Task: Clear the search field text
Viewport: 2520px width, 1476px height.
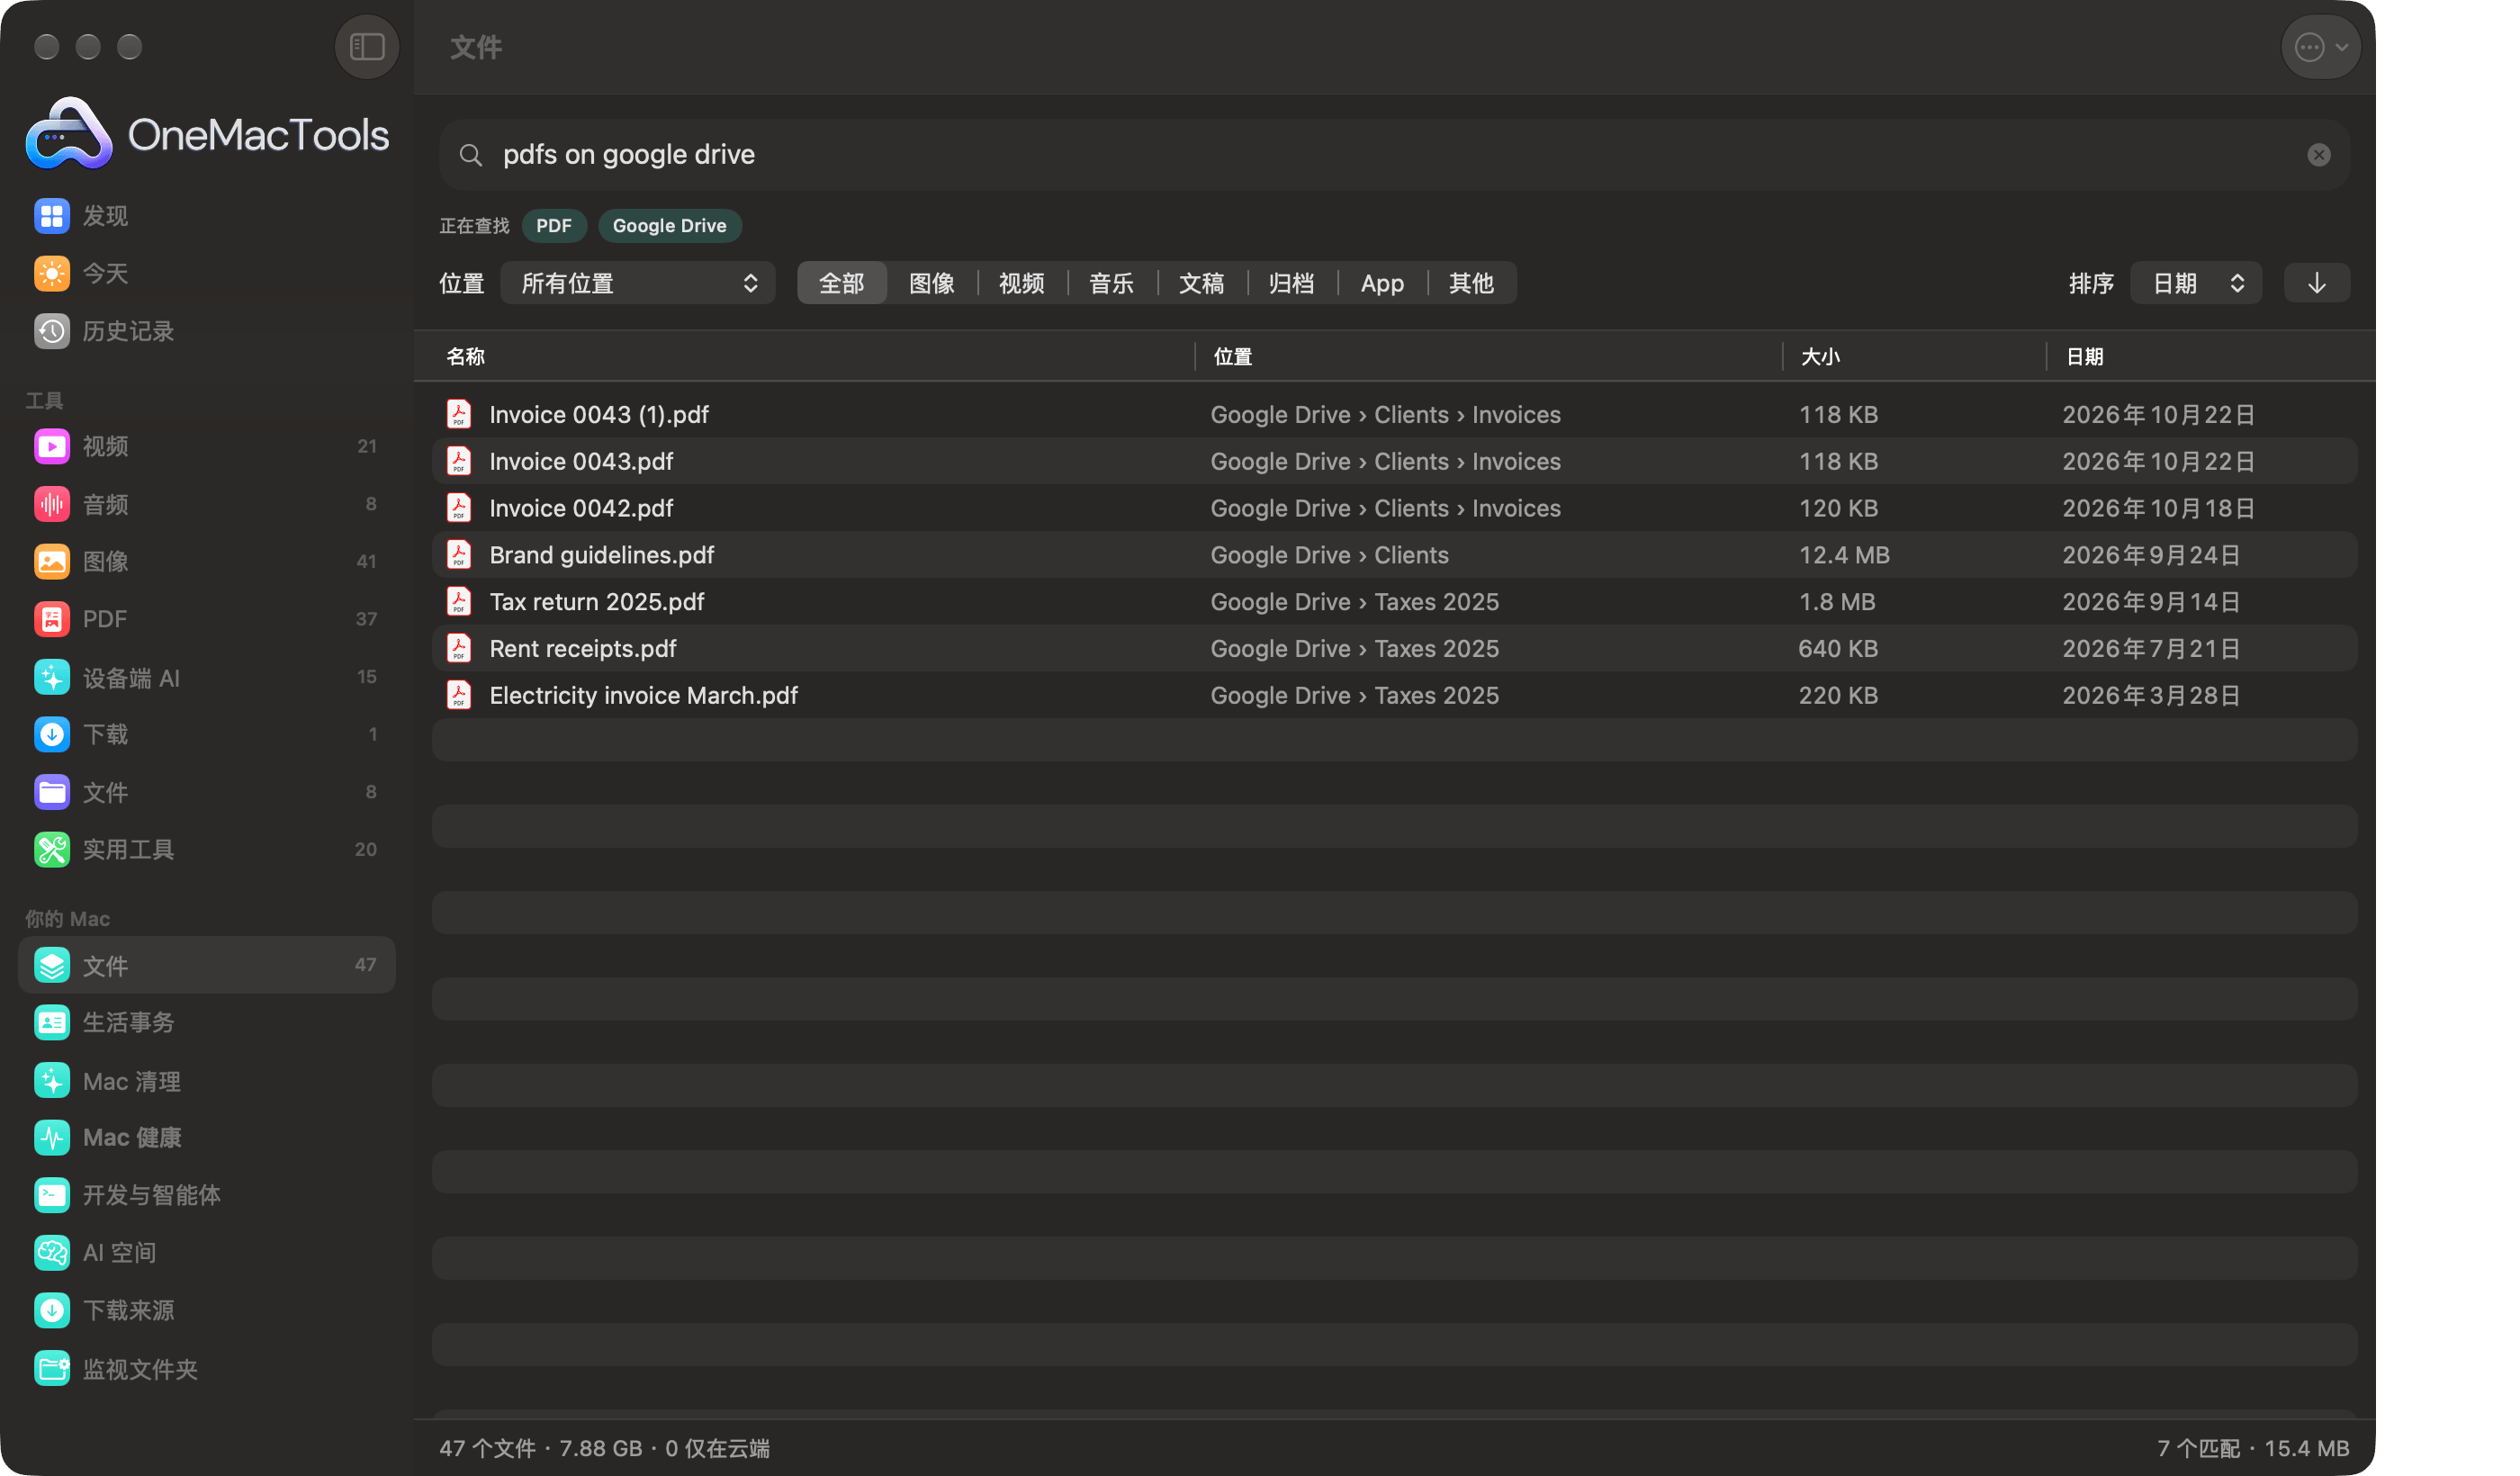Action: click(x=2318, y=155)
